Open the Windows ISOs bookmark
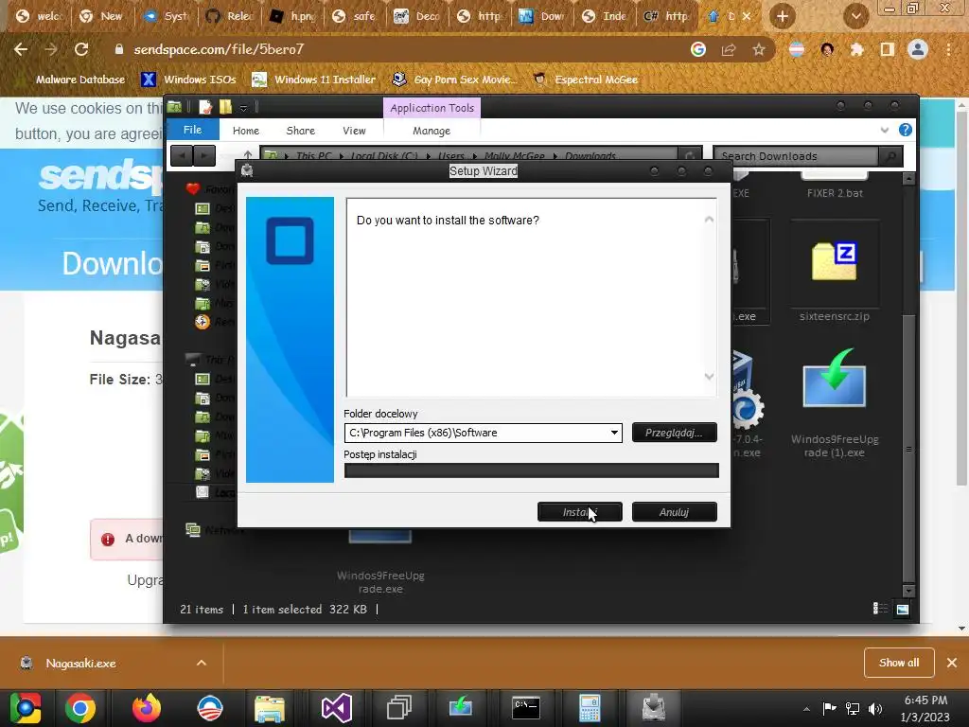This screenshot has width=969, height=727. (x=188, y=80)
